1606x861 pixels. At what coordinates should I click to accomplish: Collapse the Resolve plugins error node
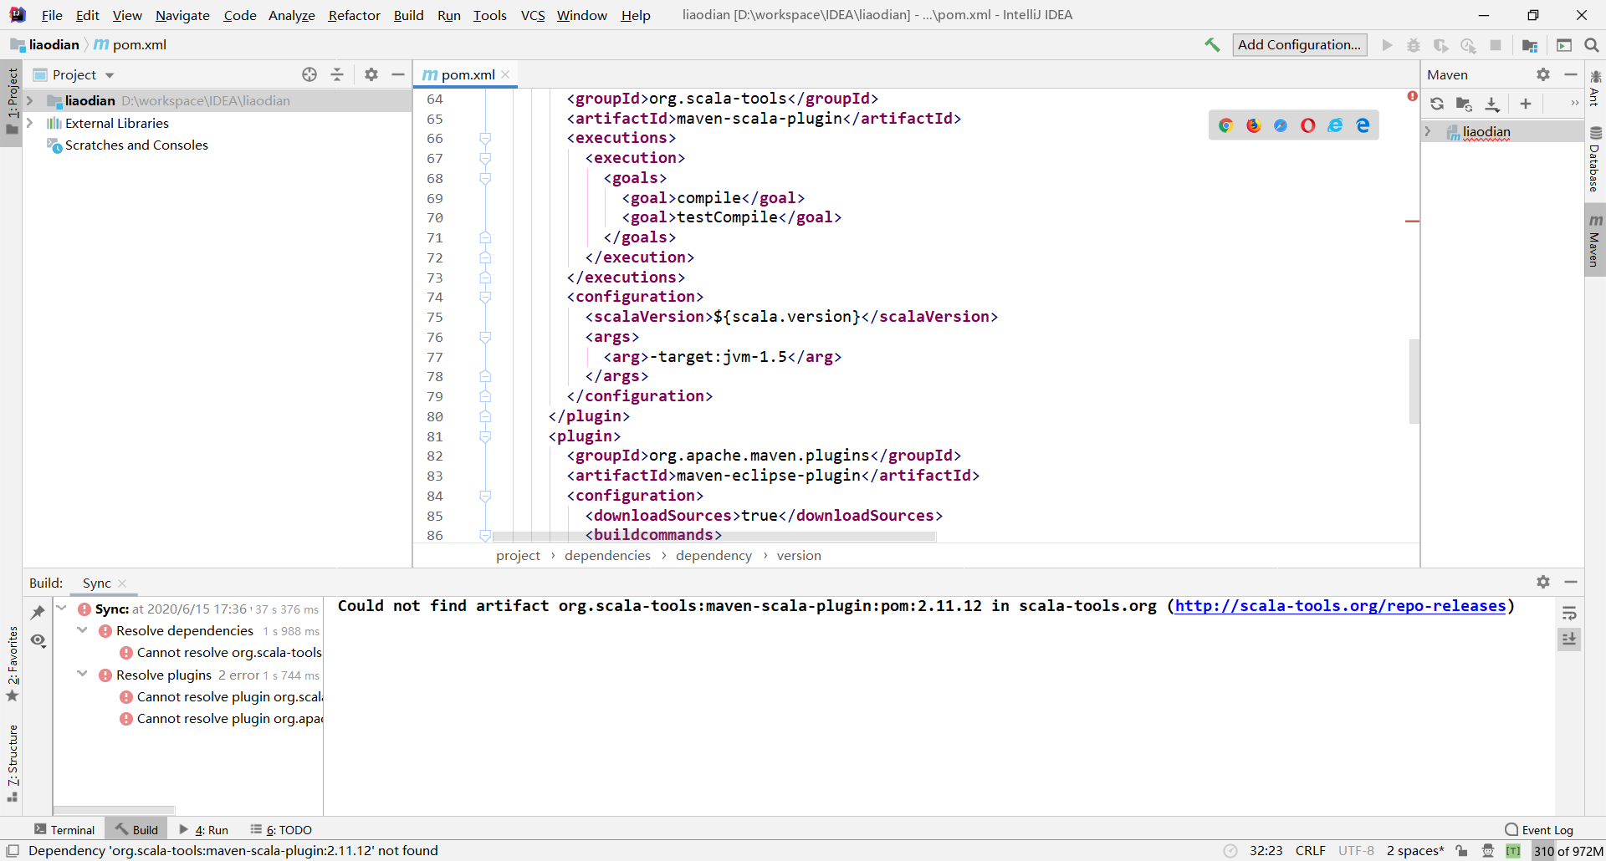[82, 674]
